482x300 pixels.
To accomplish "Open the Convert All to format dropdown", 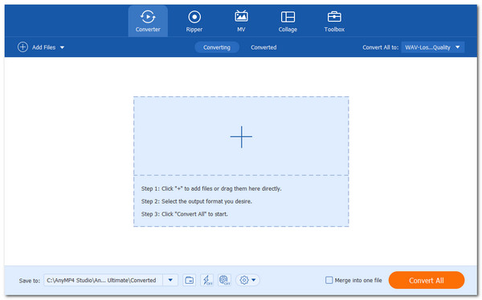I will coord(432,47).
